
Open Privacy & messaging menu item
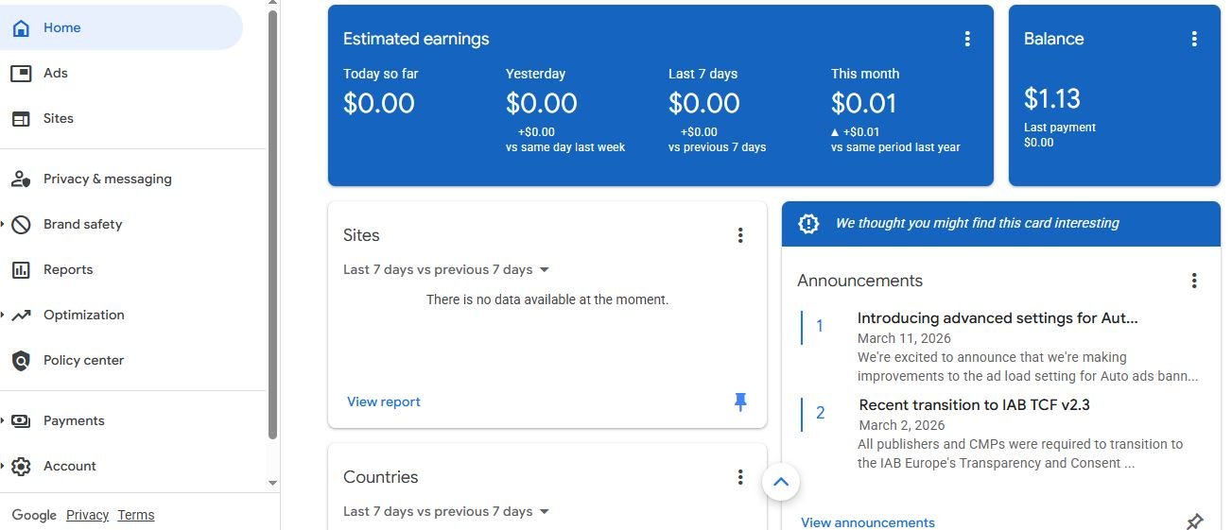click(x=107, y=179)
